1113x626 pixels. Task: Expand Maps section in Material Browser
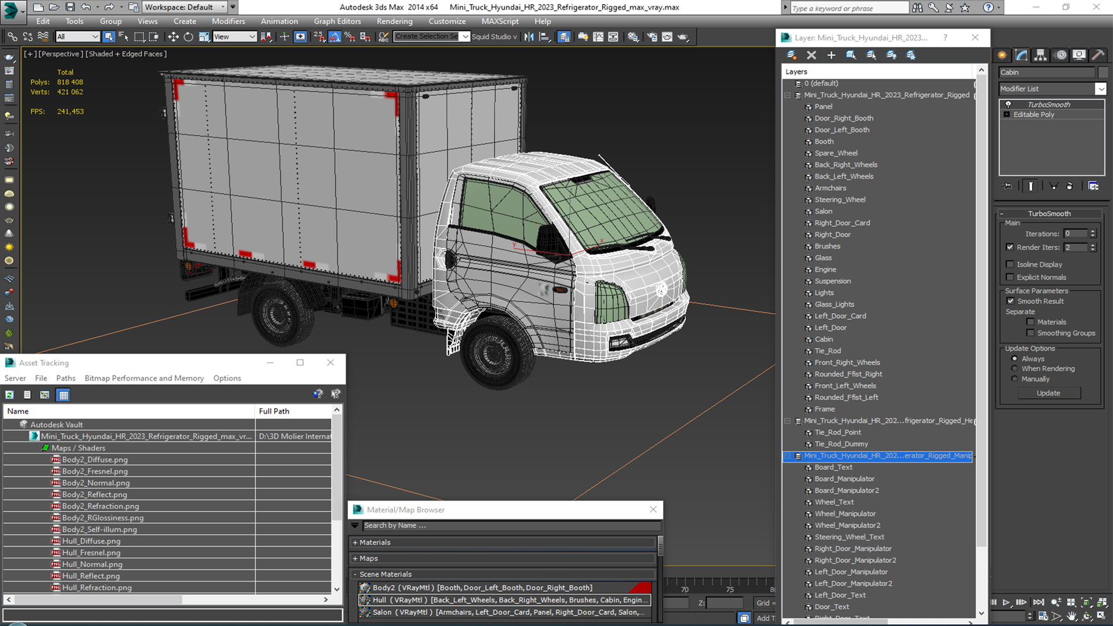point(503,559)
